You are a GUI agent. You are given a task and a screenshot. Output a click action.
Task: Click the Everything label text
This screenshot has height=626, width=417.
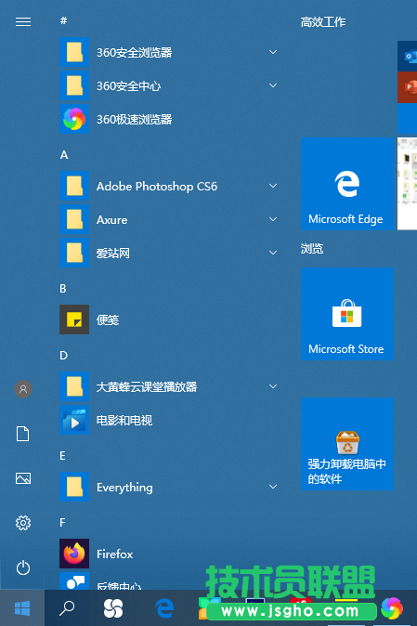pos(124,488)
